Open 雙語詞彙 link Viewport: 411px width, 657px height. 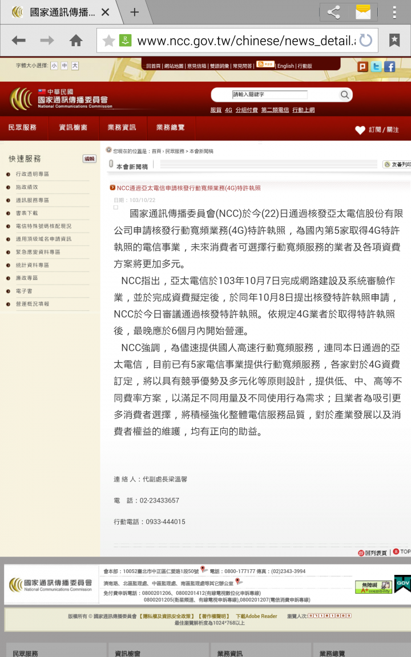tap(219, 66)
